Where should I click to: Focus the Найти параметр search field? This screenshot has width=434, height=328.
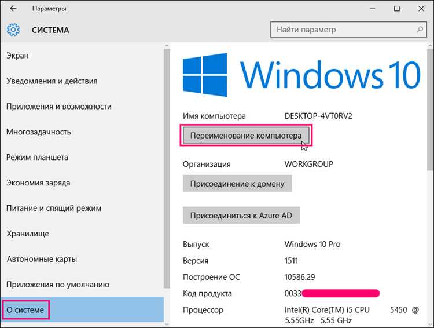(x=348, y=30)
